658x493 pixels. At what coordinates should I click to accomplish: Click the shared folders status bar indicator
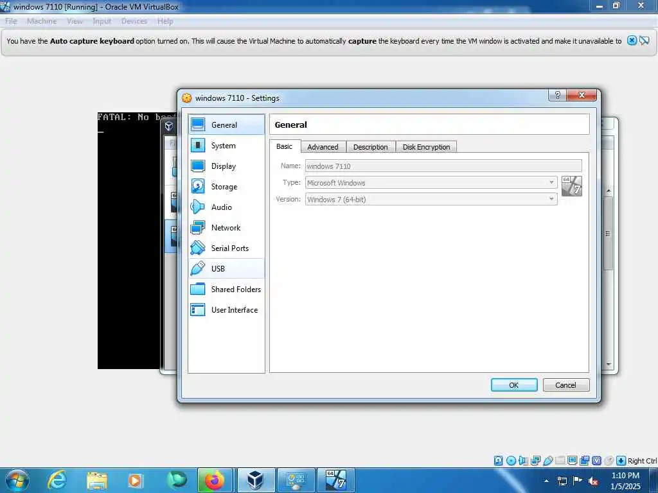coord(560,461)
